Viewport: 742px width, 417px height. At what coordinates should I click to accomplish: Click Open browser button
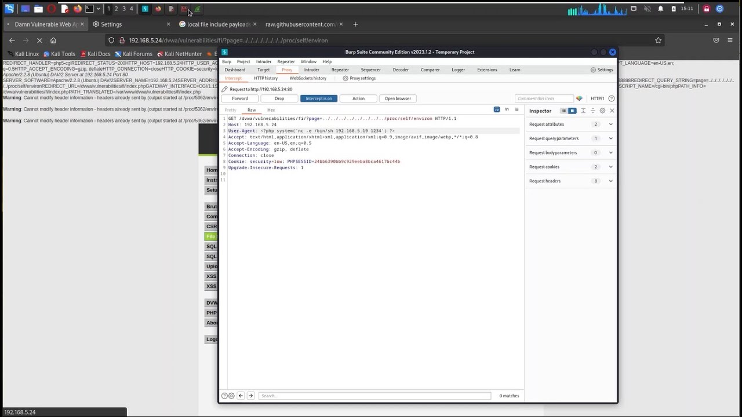point(398,98)
